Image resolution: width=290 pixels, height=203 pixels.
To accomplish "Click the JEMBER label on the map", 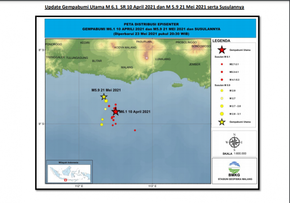I will [x=195, y=64].
